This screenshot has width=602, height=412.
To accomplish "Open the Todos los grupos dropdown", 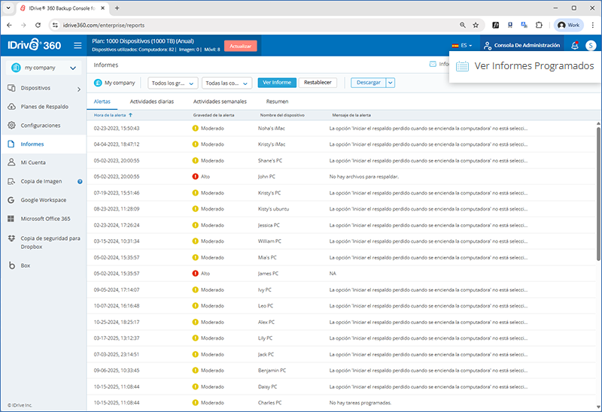I will click(173, 83).
